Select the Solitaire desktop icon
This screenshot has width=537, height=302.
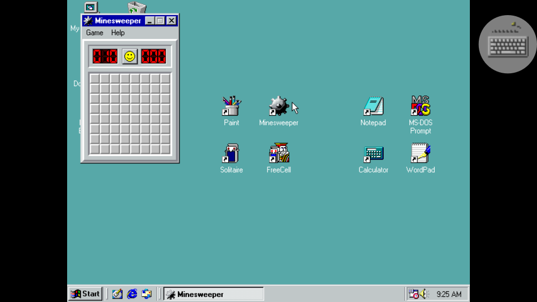coord(231,153)
